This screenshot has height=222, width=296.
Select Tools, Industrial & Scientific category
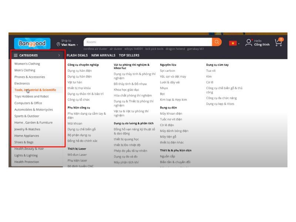35,90
